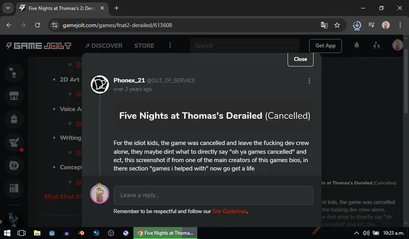Open the volume control in tray
This screenshot has height=239, width=409.
coord(366,233)
